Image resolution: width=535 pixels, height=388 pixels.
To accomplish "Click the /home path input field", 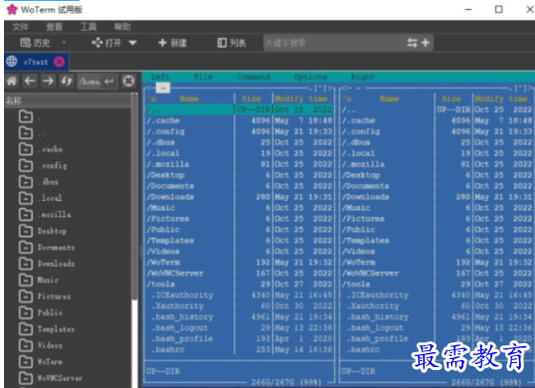I will point(90,82).
